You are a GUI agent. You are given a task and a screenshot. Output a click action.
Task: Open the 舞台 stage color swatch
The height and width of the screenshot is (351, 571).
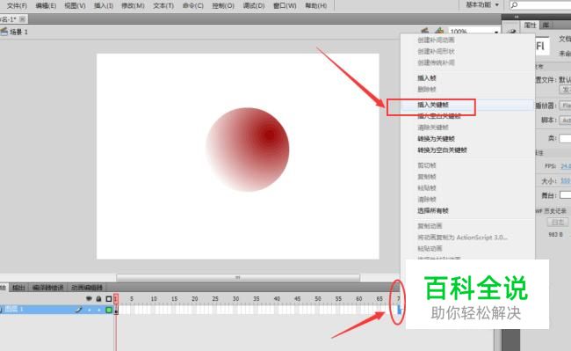point(565,195)
